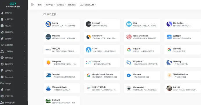Open the SEOSiteCheckup card title

[180, 74]
